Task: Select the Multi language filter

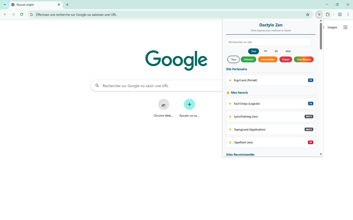Action: [x=288, y=51]
